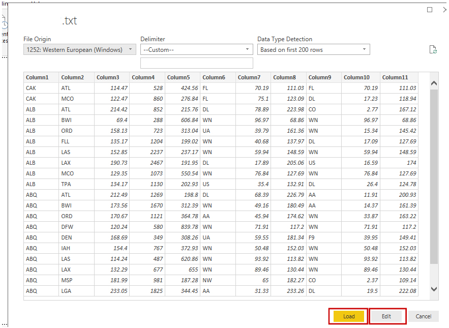This screenshot has height=328, width=449.
Task: Click the vertical scrollbar thumb of the preview
Action: click(434, 176)
